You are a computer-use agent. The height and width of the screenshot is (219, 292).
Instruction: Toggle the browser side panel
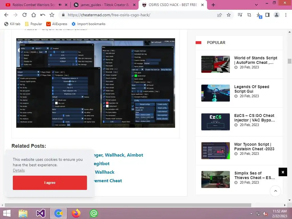pyautogui.click(x=267, y=15)
